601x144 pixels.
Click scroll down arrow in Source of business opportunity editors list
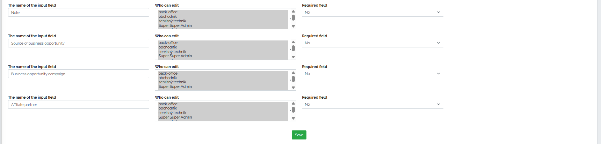[x=293, y=57]
